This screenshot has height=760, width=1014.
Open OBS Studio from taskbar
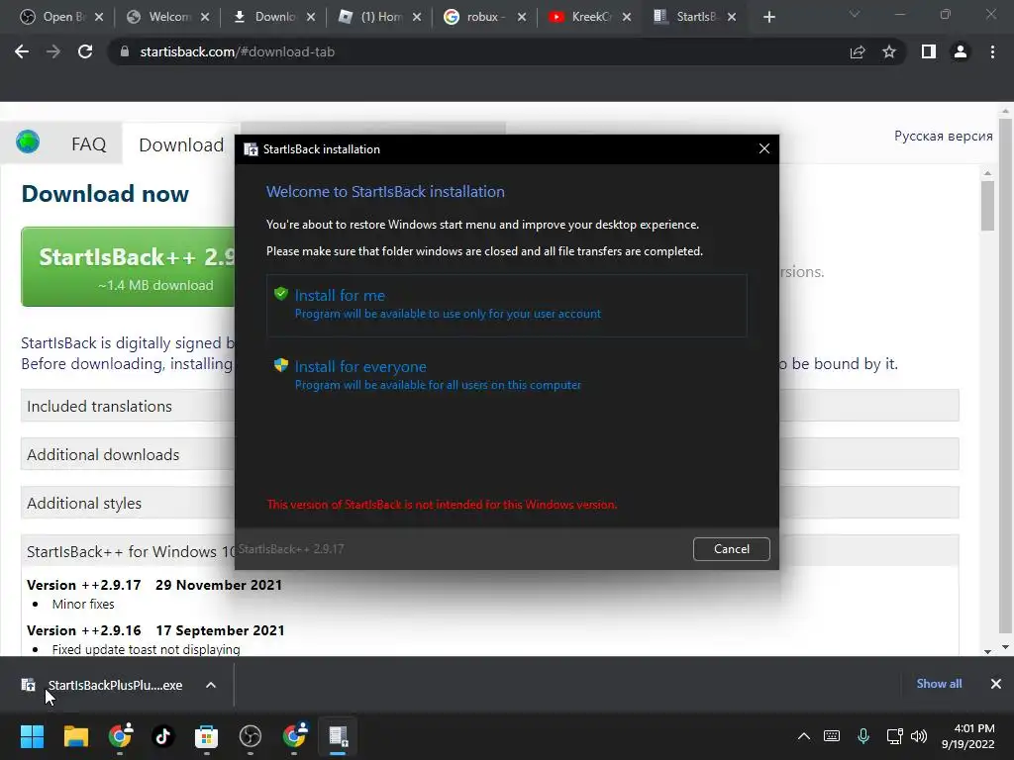tap(251, 735)
